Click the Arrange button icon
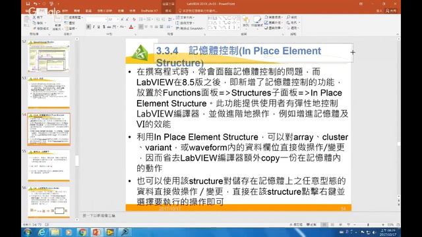The width and height of the screenshot is (422, 237). 246,19
